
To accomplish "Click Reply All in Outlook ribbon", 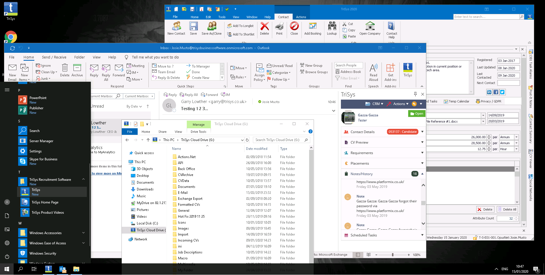I will click(106, 72).
